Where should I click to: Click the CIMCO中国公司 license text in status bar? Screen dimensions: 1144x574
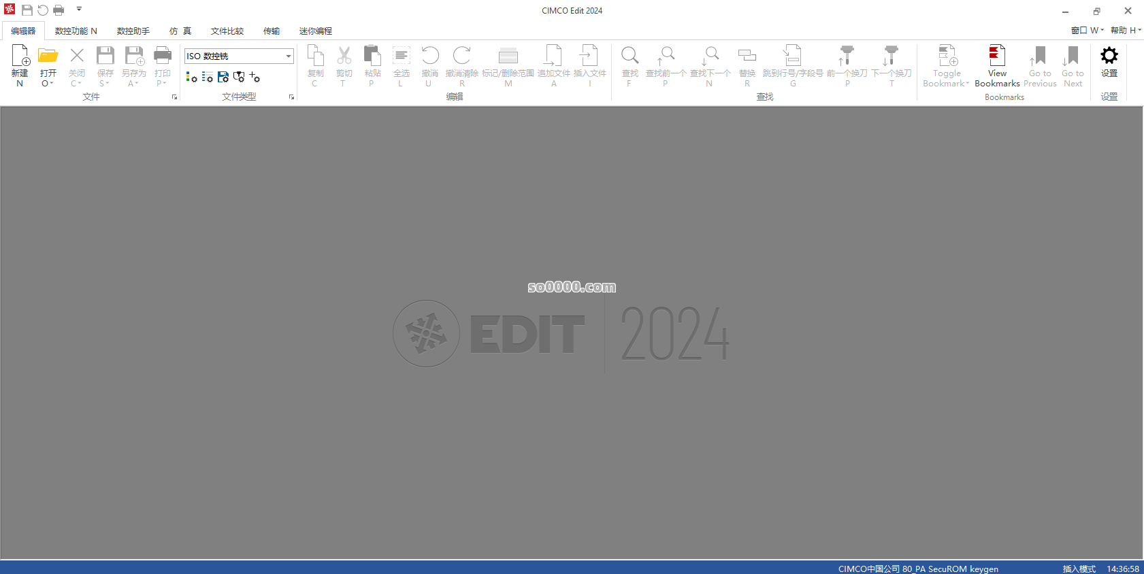pos(918,569)
